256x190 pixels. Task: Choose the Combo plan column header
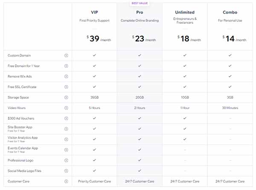click(230, 12)
